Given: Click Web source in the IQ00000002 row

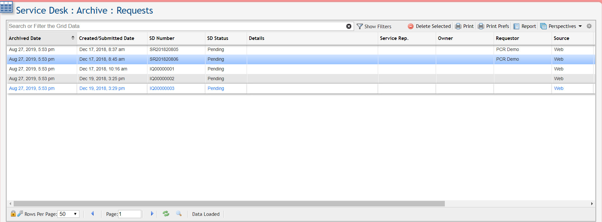Looking at the screenshot, I should click(558, 79).
